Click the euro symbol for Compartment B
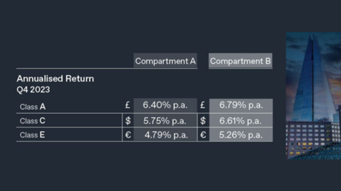 point(203,135)
